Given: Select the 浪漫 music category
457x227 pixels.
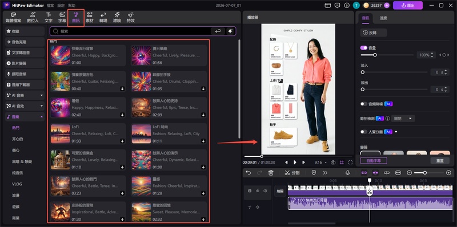Looking at the screenshot, I should pos(16,195).
